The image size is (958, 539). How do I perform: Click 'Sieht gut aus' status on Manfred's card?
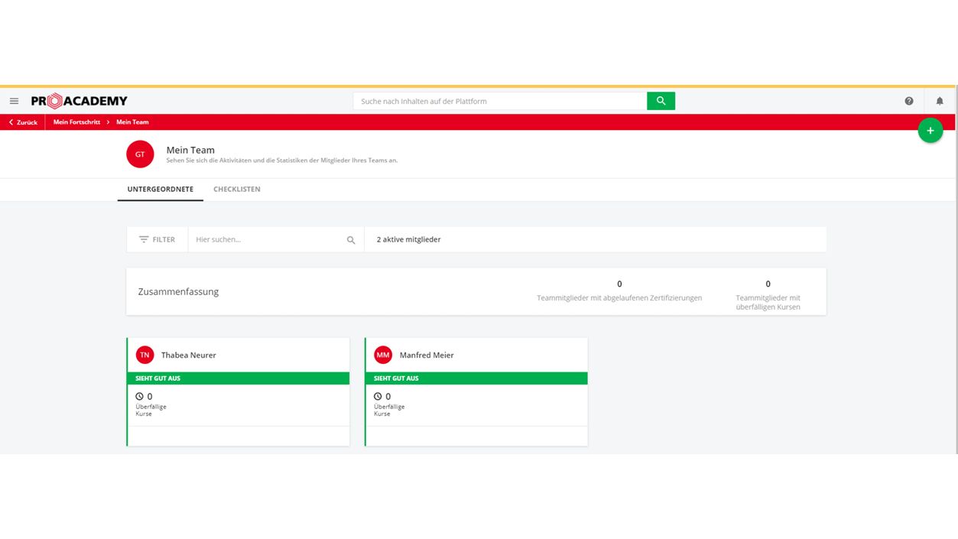point(477,378)
